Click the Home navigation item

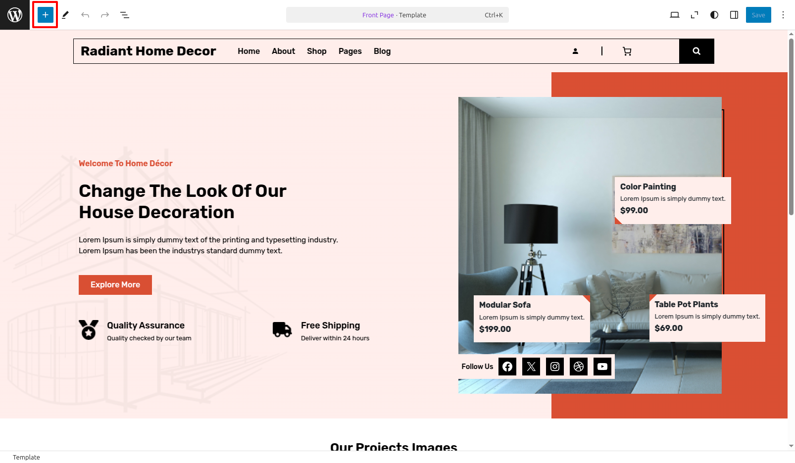pos(248,51)
